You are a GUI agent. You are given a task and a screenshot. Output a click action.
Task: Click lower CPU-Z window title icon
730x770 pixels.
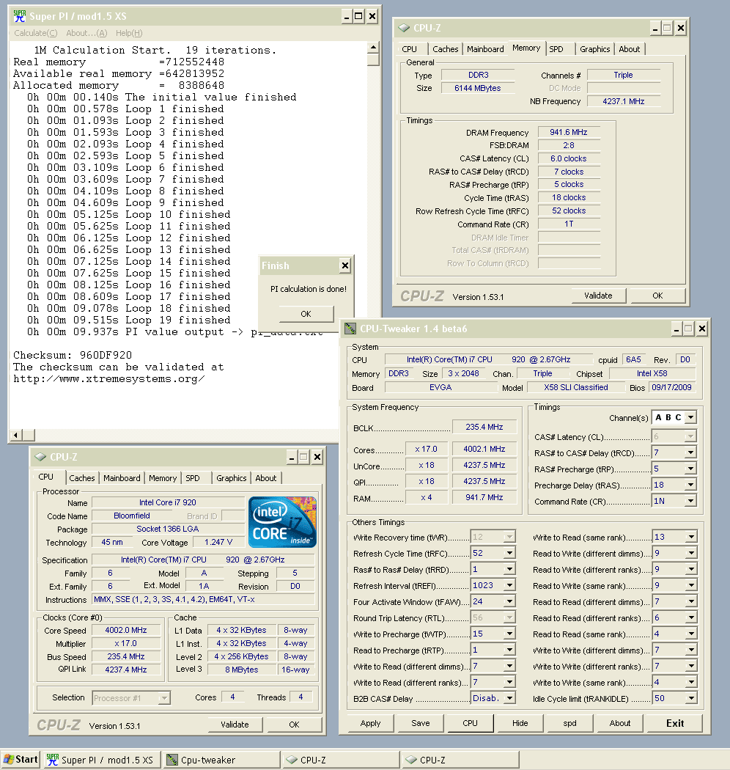pos(40,457)
